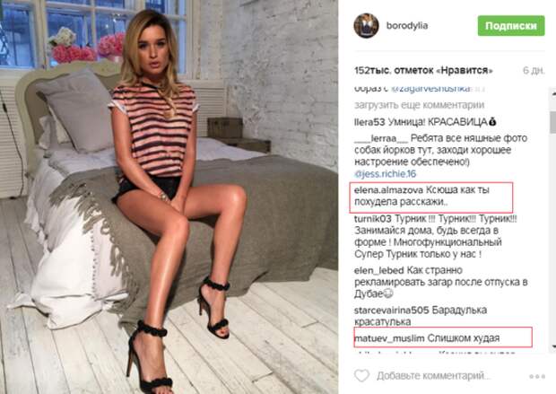Screen dimensions: 556x394
Task: Open the @jess.richie.16 mention link
Action: (x=385, y=174)
